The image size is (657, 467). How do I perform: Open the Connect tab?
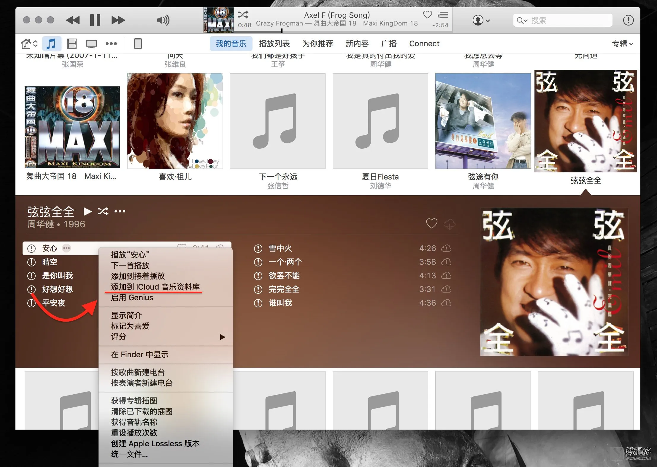point(424,44)
